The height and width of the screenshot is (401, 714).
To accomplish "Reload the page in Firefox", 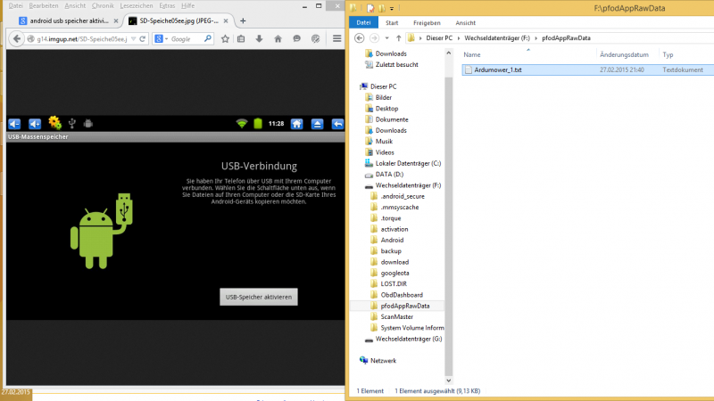I will tap(143, 39).
